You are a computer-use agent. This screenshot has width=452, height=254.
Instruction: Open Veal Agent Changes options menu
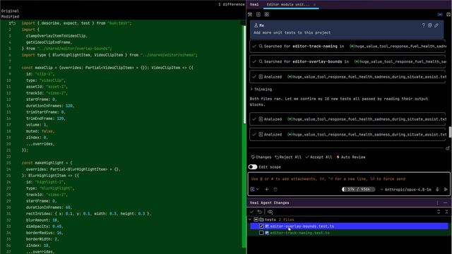click(437, 202)
